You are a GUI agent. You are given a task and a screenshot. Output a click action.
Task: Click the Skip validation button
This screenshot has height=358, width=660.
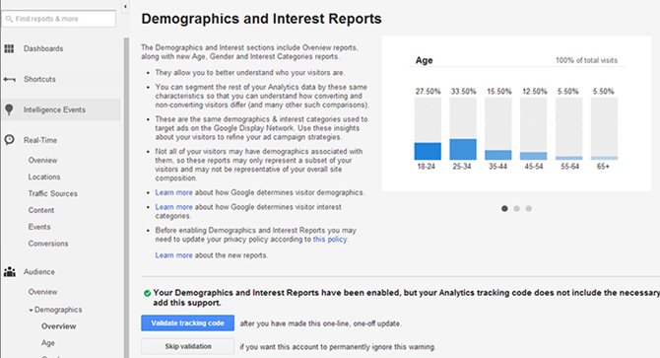point(188,346)
